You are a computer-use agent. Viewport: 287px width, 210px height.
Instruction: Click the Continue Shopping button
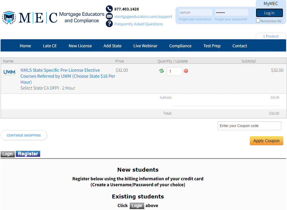click(24, 135)
